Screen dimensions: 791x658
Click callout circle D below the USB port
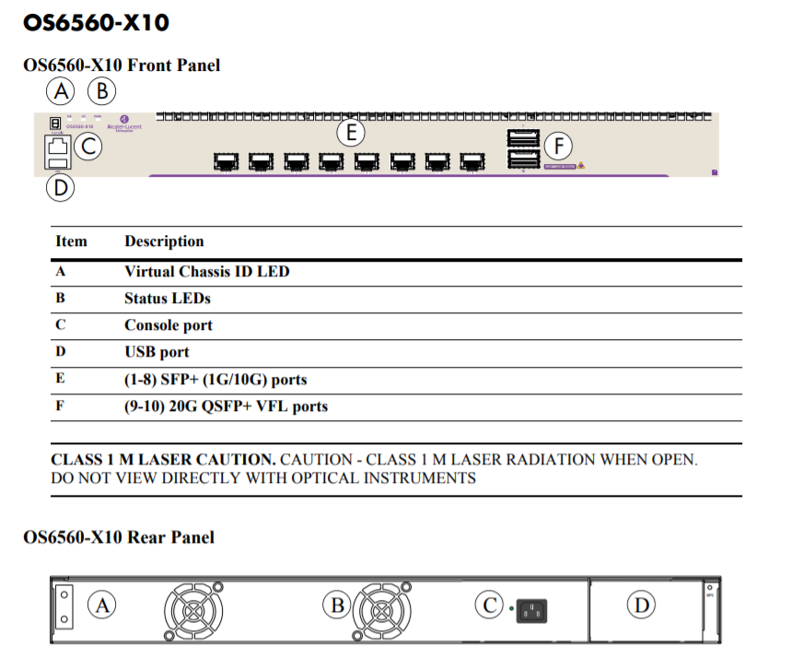tap(60, 188)
